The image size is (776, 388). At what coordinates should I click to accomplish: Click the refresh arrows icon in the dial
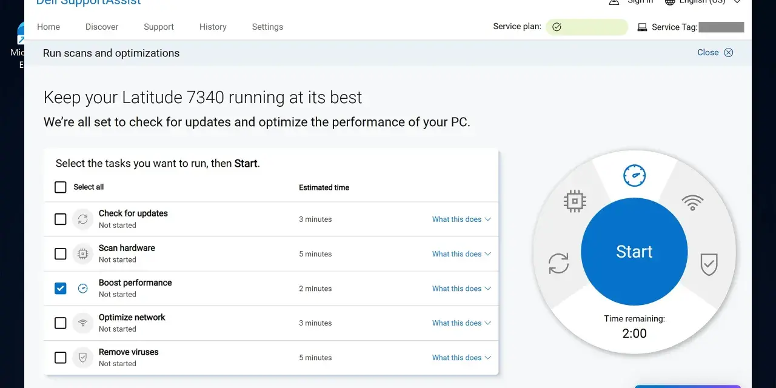pyautogui.click(x=558, y=264)
